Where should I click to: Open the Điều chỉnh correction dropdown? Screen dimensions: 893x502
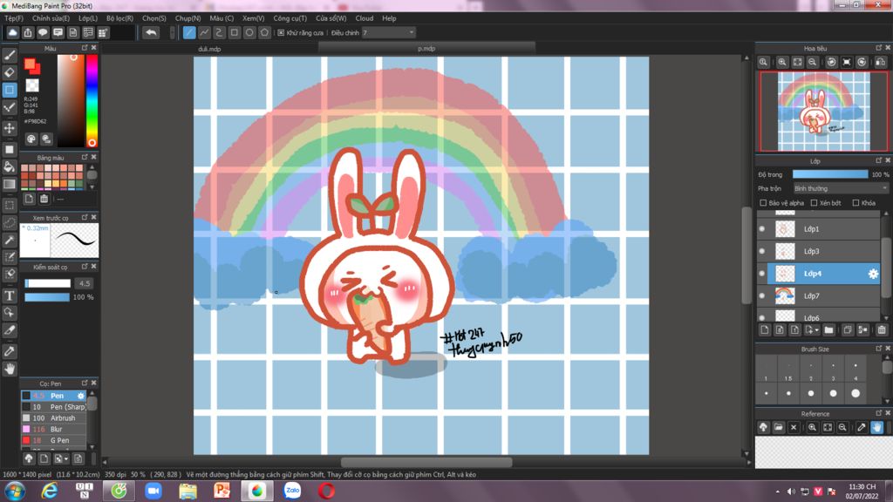[x=388, y=32]
